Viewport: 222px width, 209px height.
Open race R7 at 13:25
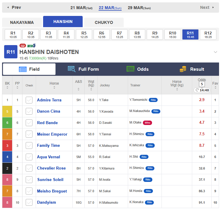pyautogui.click(x=119, y=34)
